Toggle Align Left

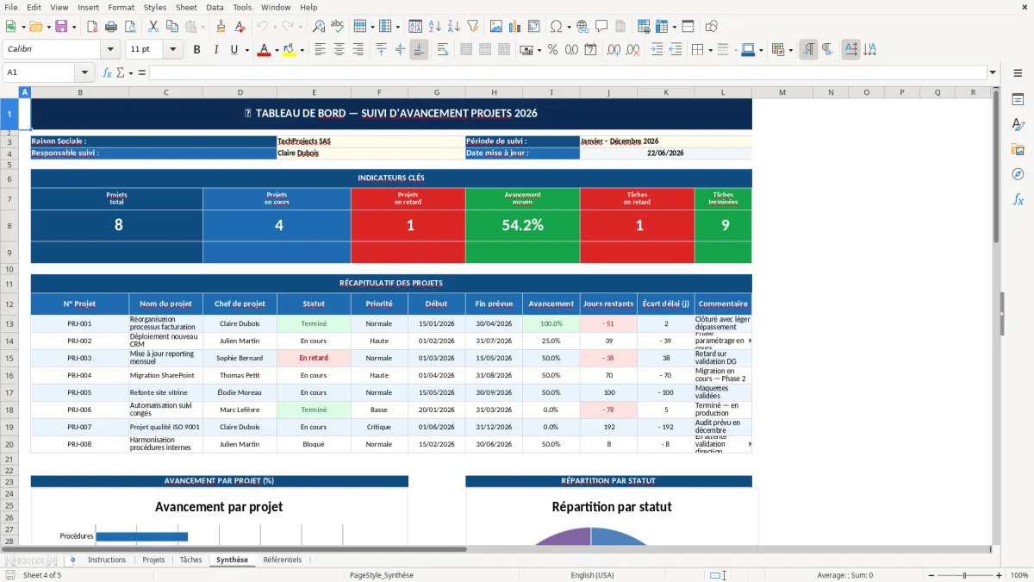tap(320, 50)
